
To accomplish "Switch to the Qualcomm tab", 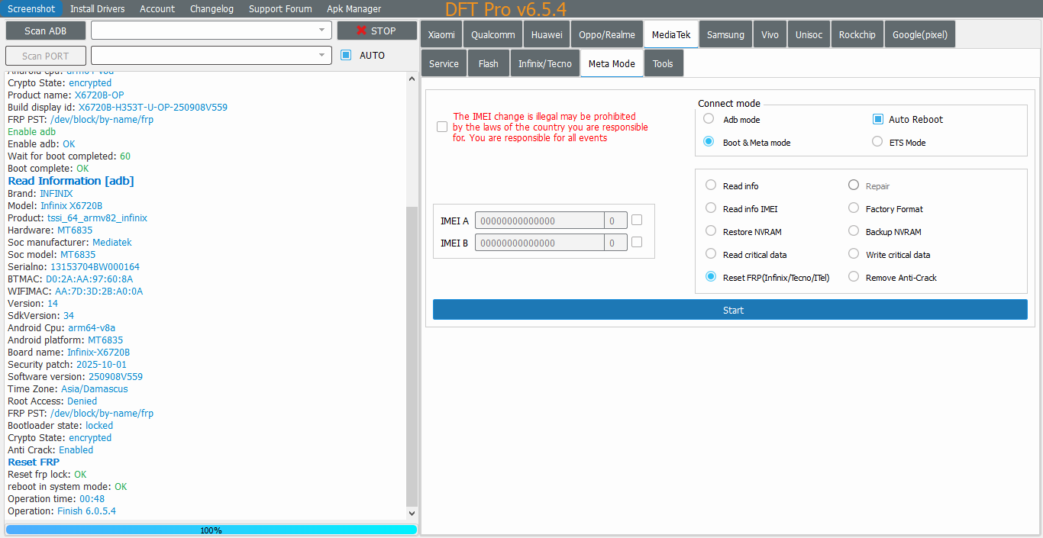I will tap(492, 34).
